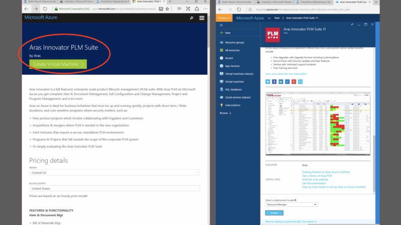401x225 pixels.
Task: Click the Microsoft Azure logo on marketplace page
Action: (x=41, y=17)
